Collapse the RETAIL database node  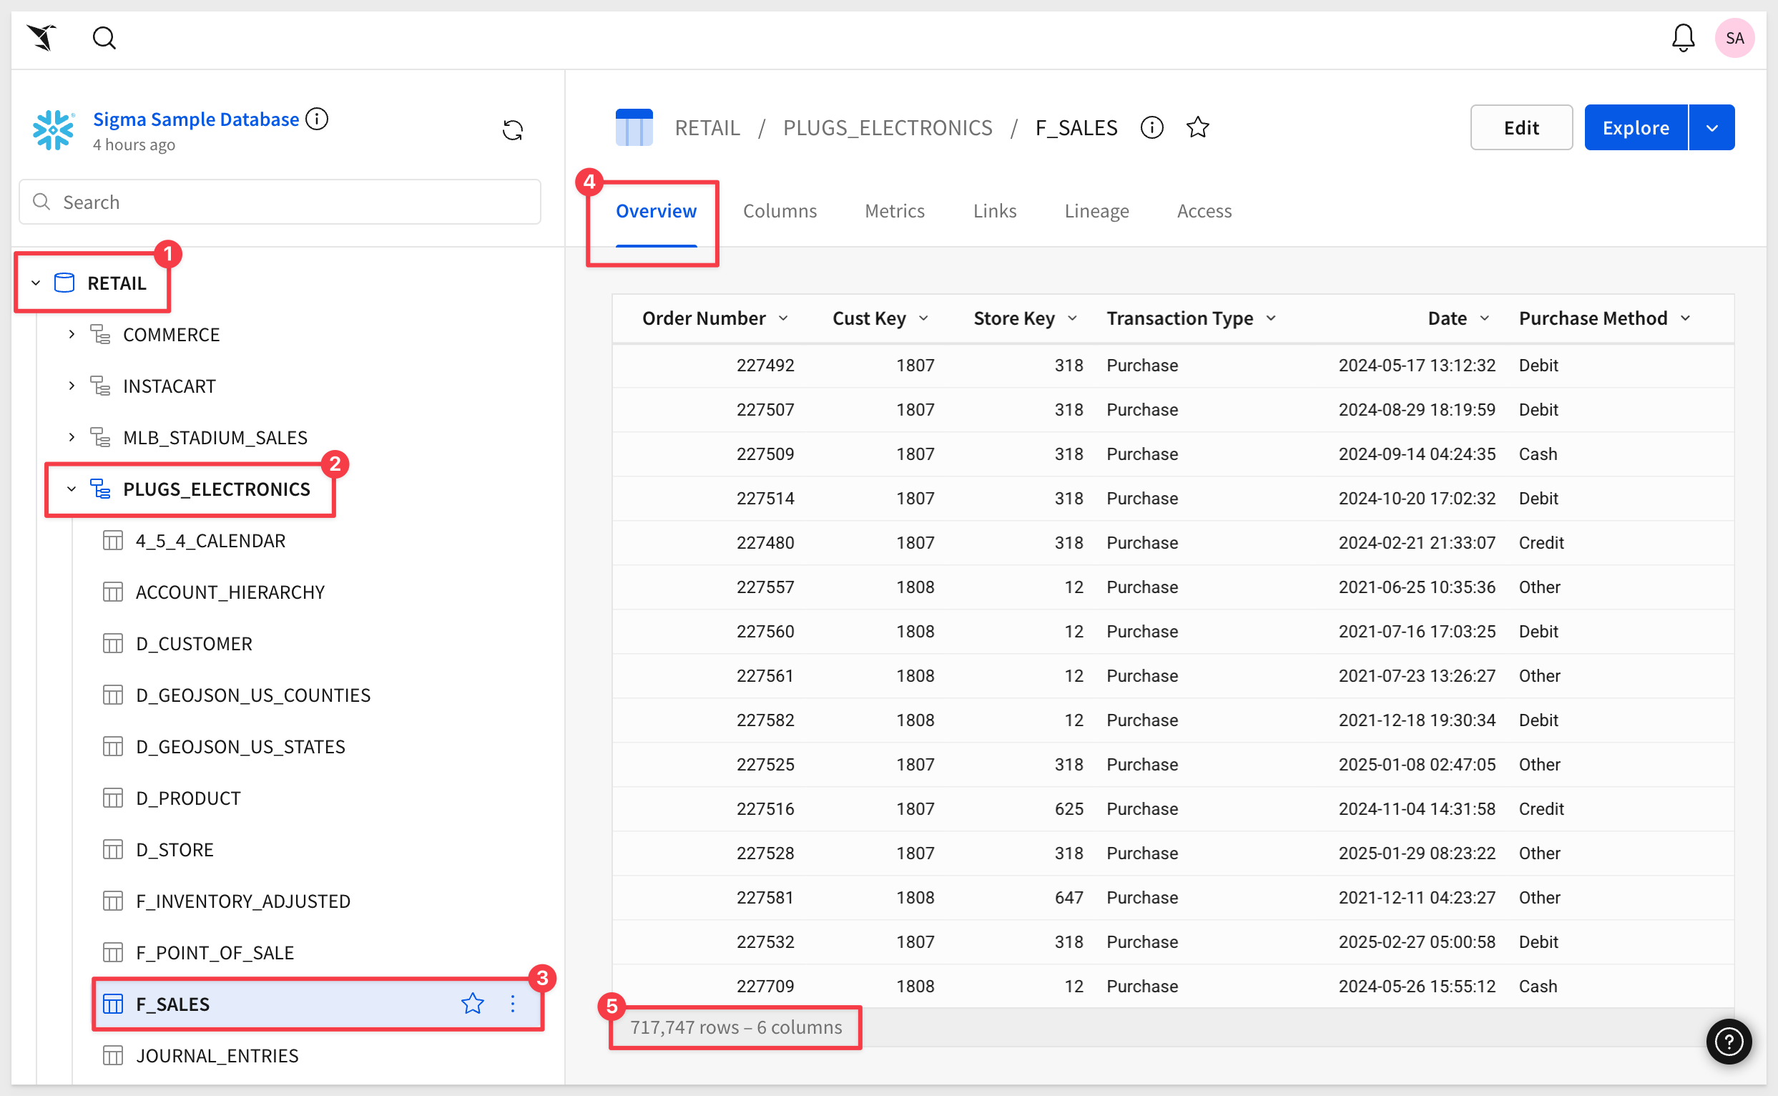click(x=36, y=283)
